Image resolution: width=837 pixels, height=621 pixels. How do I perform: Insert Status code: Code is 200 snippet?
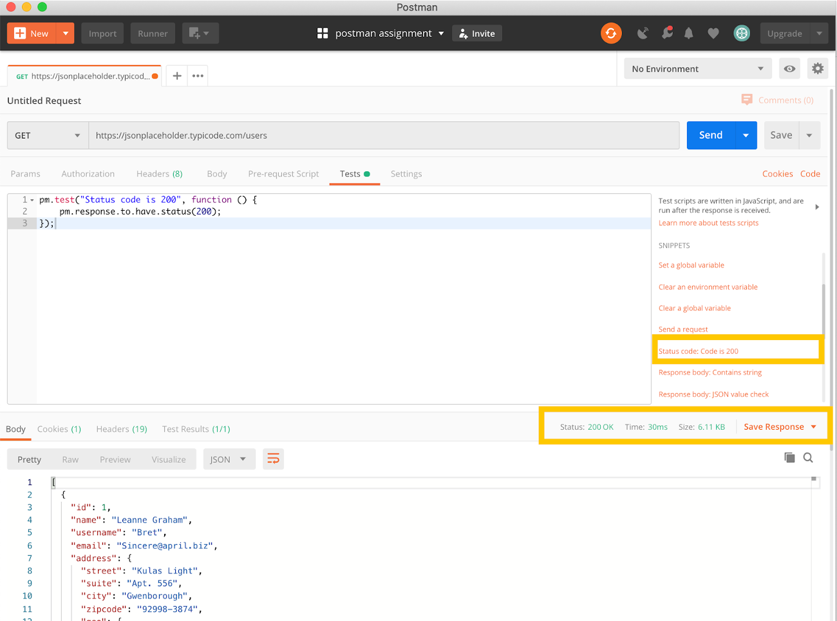[699, 351]
